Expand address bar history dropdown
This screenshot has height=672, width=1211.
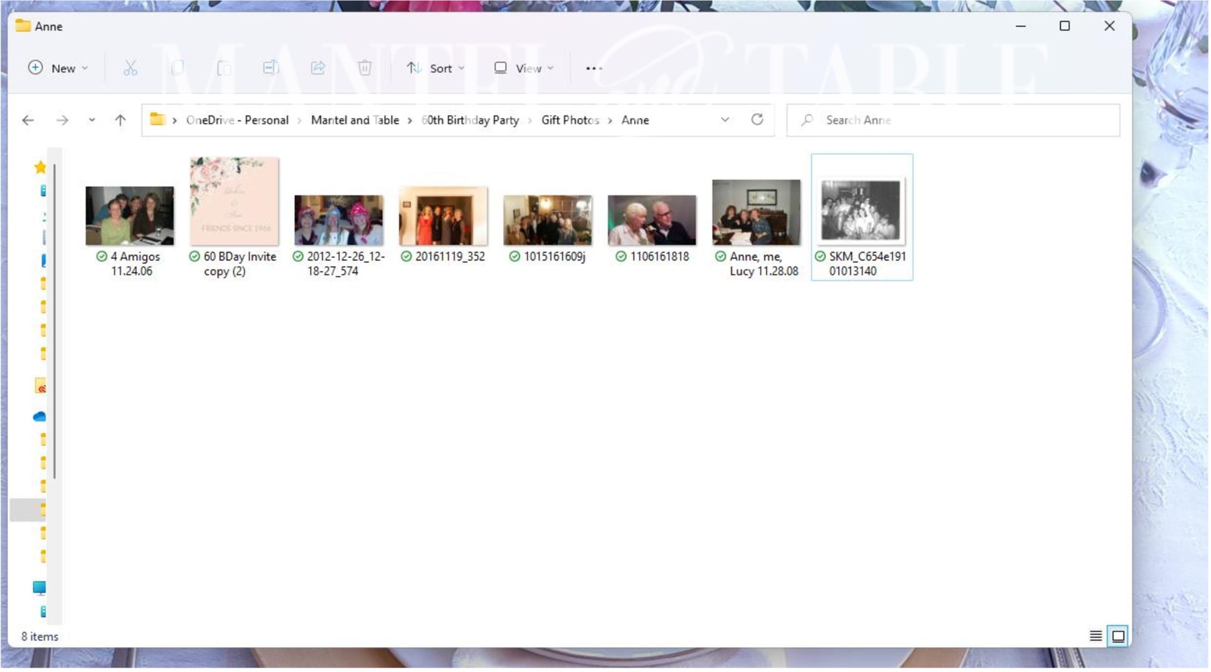(725, 120)
